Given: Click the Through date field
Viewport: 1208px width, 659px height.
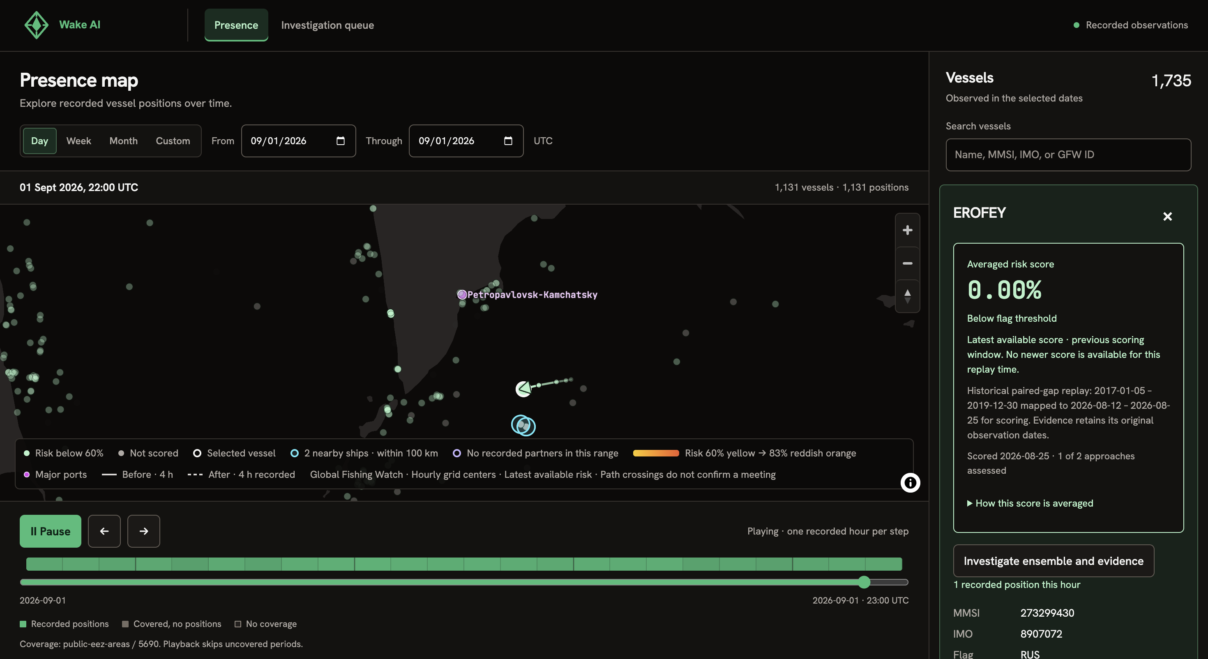Looking at the screenshot, I should [x=466, y=141].
